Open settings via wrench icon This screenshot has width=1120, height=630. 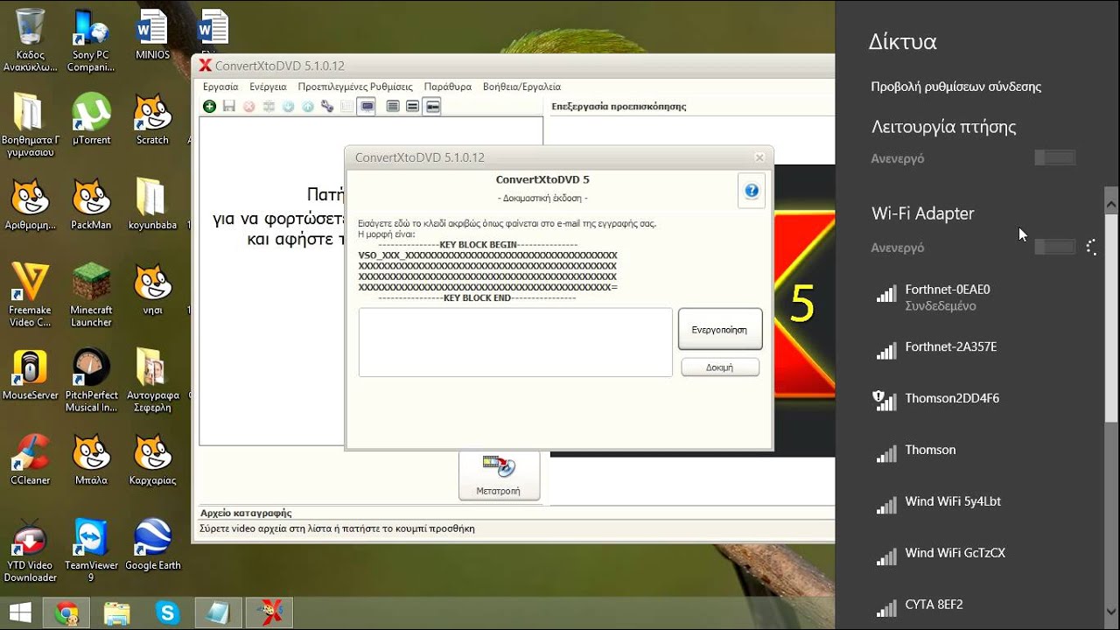(327, 107)
